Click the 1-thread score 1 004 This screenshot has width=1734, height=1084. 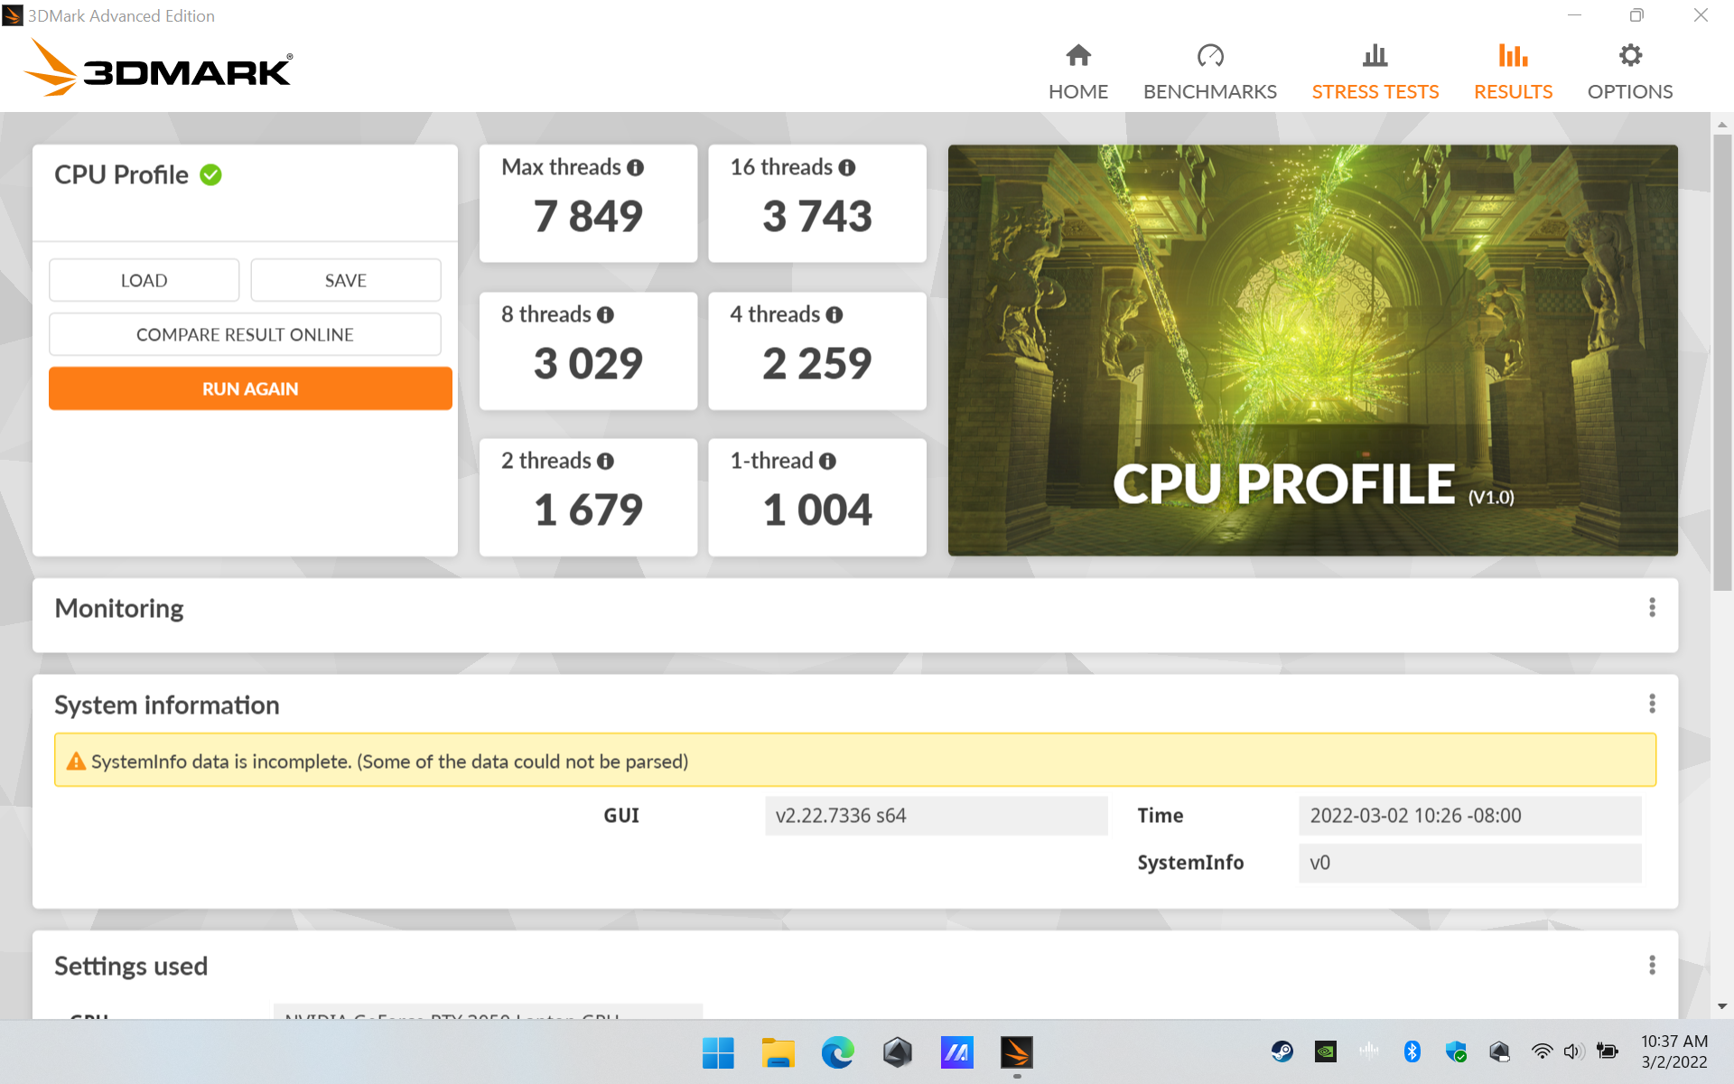point(817,510)
